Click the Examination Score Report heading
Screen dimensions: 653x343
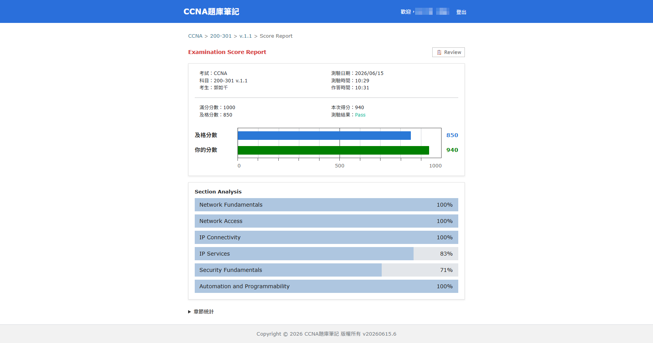(x=227, y=52)
